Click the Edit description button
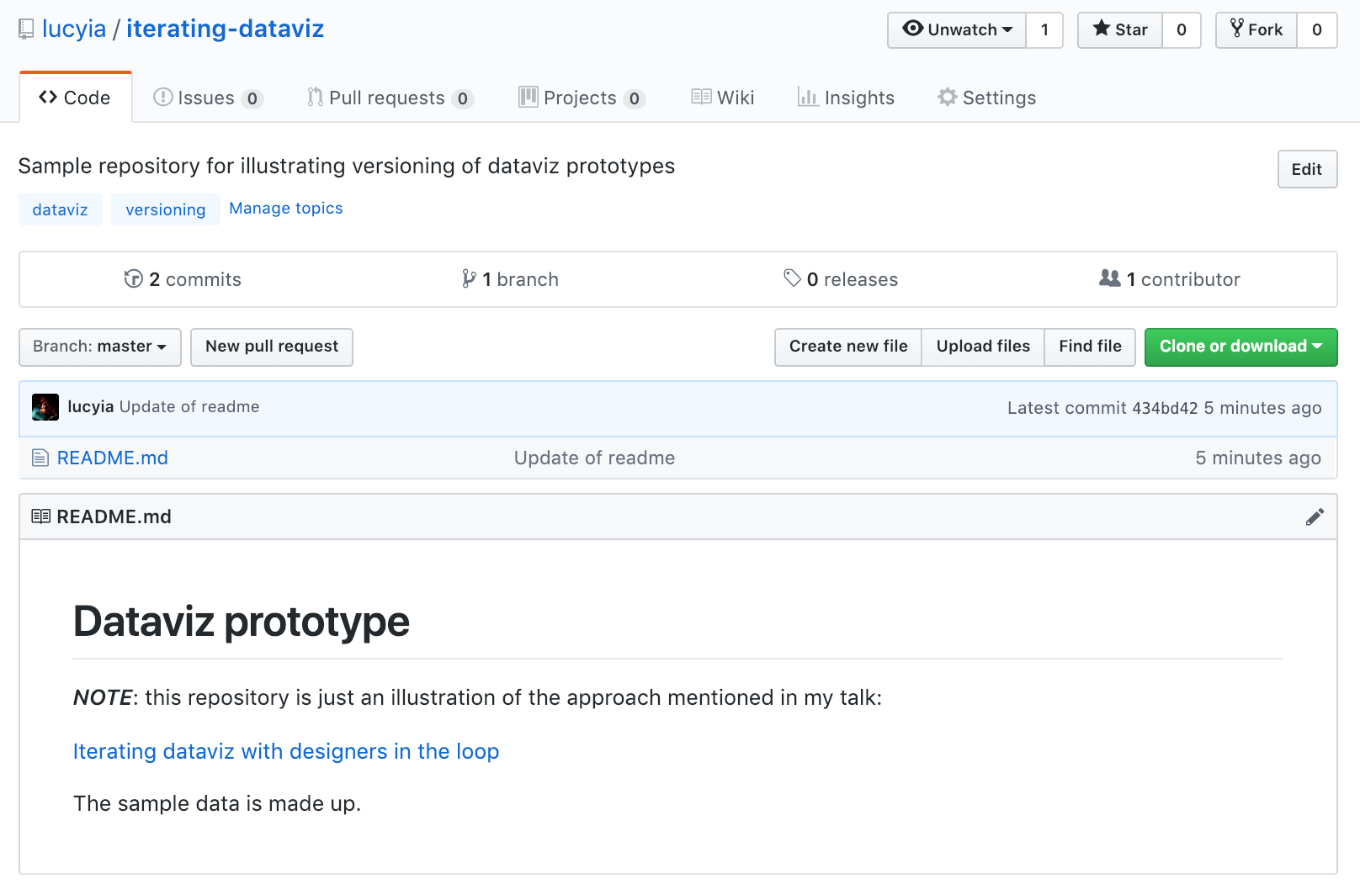Viewport: 1360px width, 895px height. pos(1307,169)
